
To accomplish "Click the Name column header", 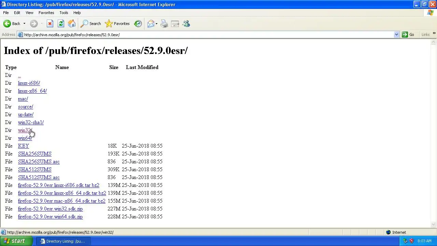I will coord(62,67).
